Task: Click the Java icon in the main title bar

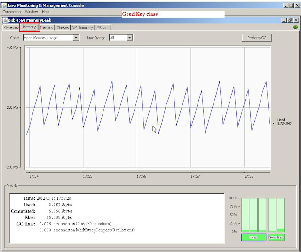Action: (x=4, y=5)
